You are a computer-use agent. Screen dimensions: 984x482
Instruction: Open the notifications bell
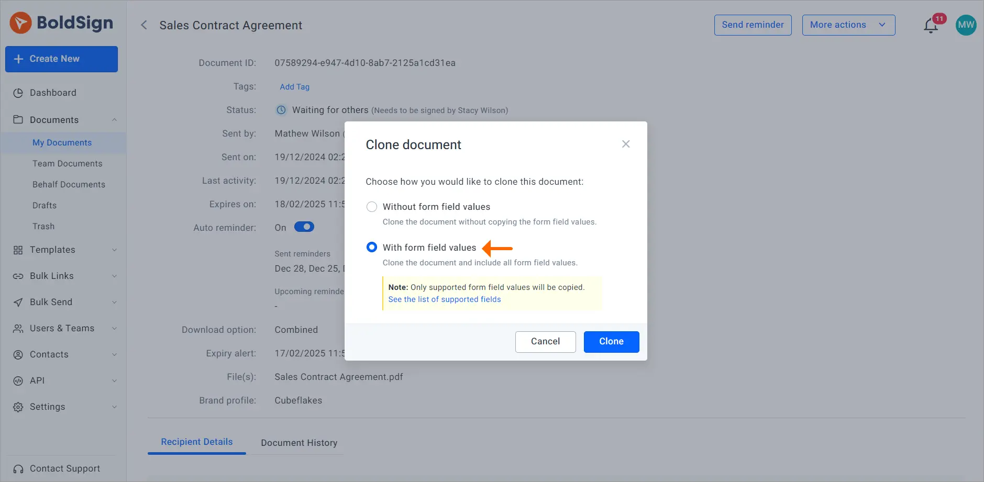[931, 25]
